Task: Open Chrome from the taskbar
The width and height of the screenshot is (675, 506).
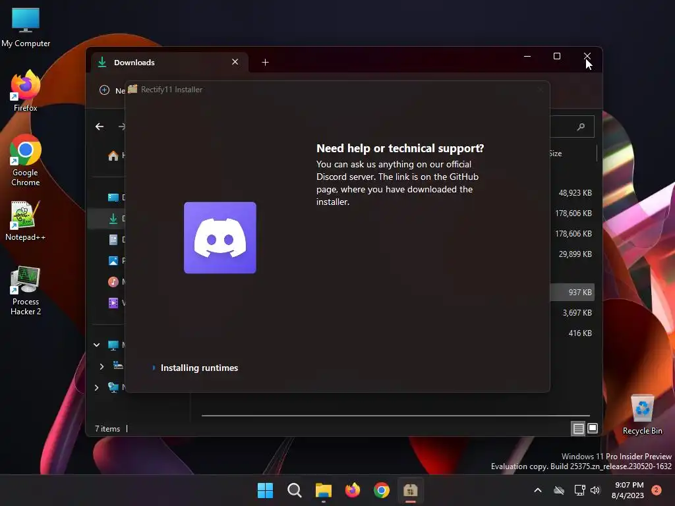Action: 382,490
